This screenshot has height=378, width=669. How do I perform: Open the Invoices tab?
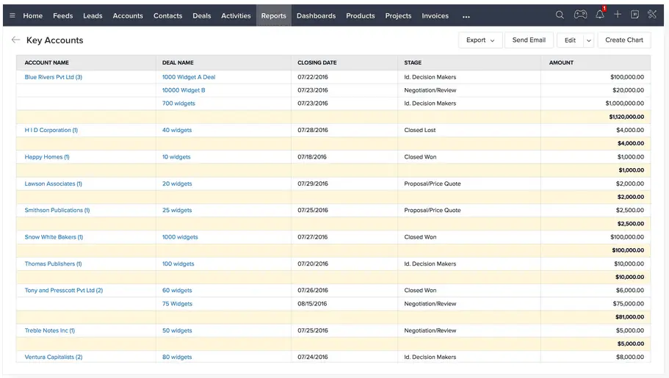(x=435, y=15)
